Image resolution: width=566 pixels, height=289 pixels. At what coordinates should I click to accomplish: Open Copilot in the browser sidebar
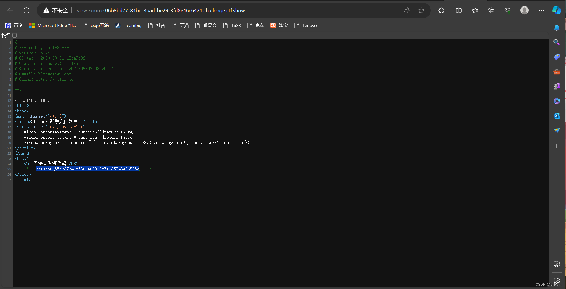tap(557, 10)
